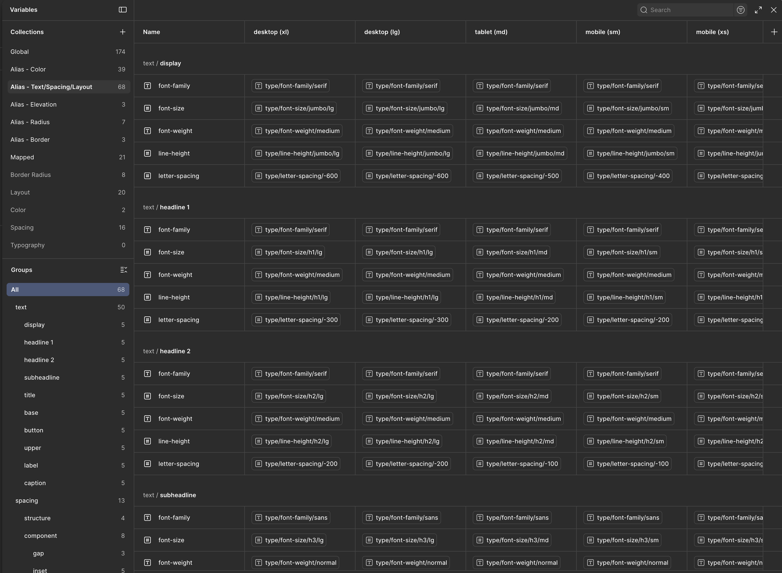Click the Name column header
This screenshot has height=573, width=782.
coord(151,32)
